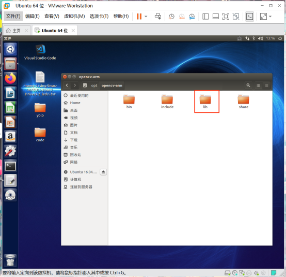Select the code desktop folder
The image size is (286, 277).
tap(40, 135)
